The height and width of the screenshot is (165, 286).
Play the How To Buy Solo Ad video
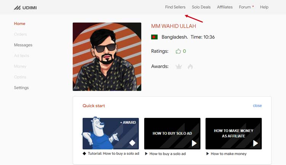click(x=172, y=133)
